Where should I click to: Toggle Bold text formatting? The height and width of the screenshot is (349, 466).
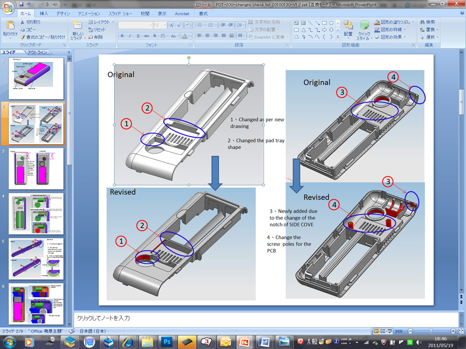123,36
